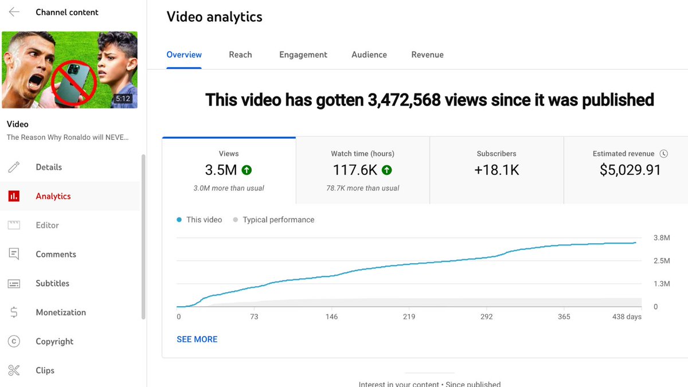Switch to the Reach tab

click(x=240, y=54)
